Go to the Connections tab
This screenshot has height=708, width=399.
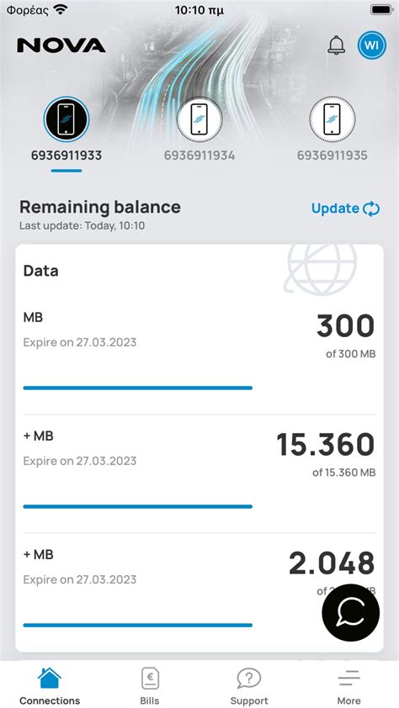click(50, 685)
